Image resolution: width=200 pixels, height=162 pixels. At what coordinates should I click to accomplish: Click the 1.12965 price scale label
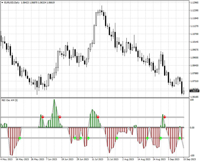(194, 2)
